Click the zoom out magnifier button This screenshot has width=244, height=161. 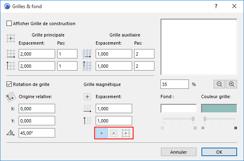219,84
